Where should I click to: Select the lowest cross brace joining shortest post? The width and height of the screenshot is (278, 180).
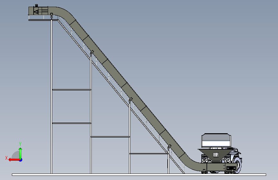click(149, 154)
